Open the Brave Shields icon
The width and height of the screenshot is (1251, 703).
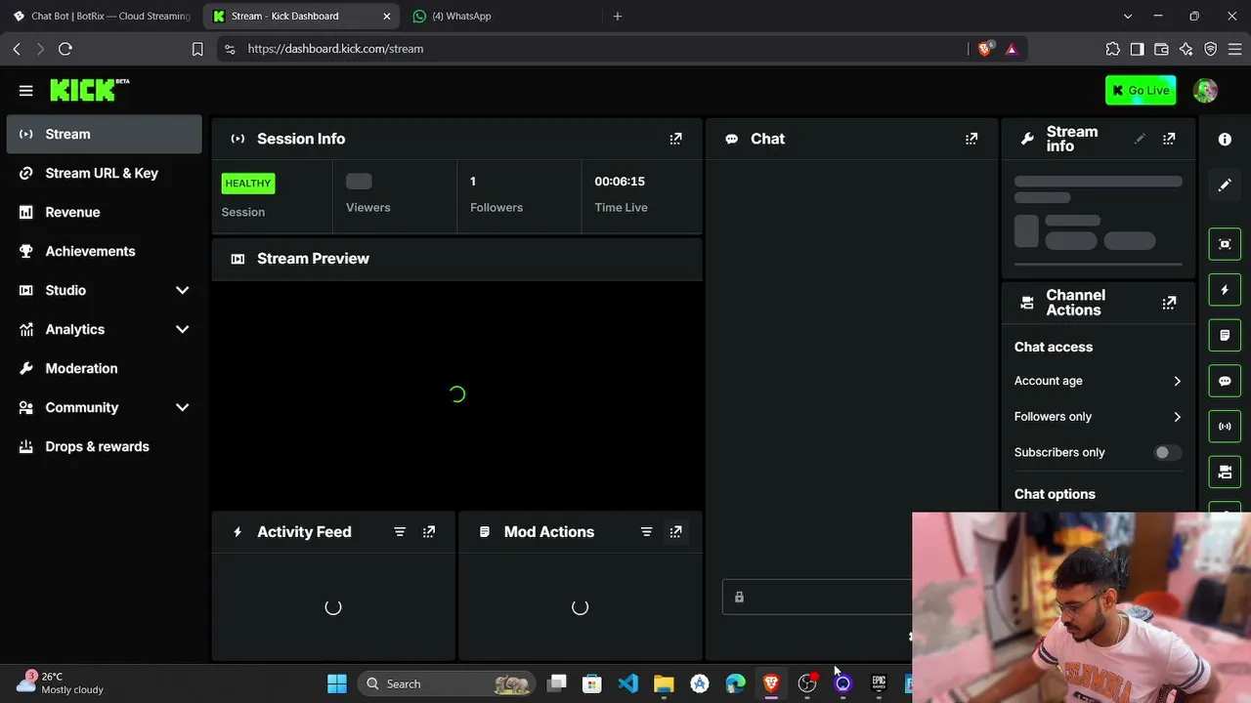point(986,49)
